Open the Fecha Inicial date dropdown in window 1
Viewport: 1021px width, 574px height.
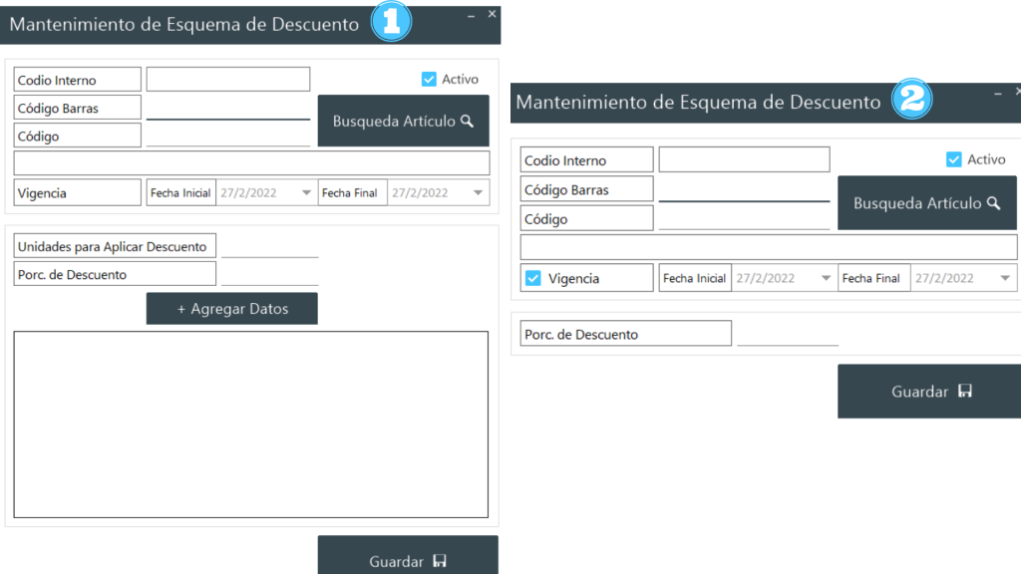pyautogui.click(x=306, y=193)
